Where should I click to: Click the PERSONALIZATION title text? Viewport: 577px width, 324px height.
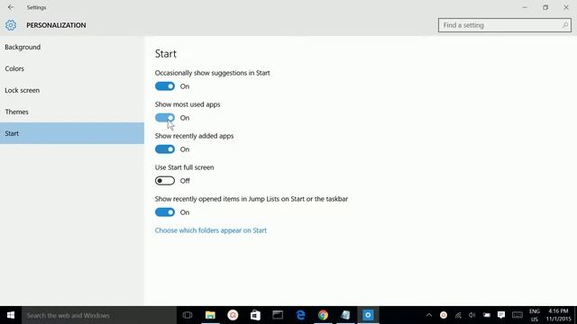tap(56, 25)
